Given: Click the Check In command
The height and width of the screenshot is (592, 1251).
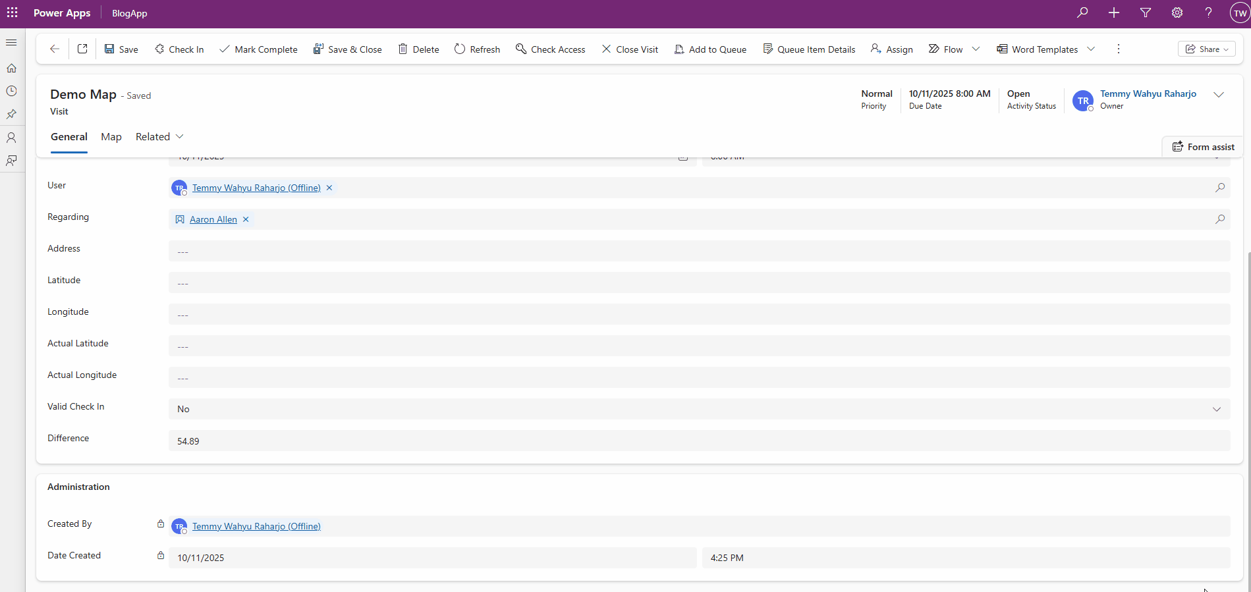Looking at the screenshot, I should pos(179,49).
